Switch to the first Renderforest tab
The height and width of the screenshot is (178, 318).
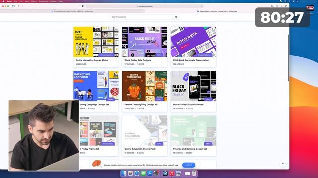tap(73, 11)
